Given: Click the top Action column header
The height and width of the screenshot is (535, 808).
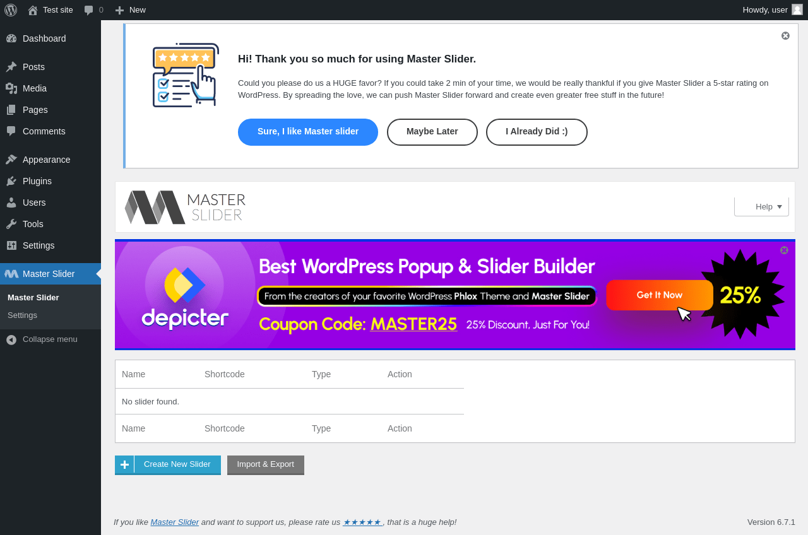Looking at the screenshot, I should tap(400, 374).
